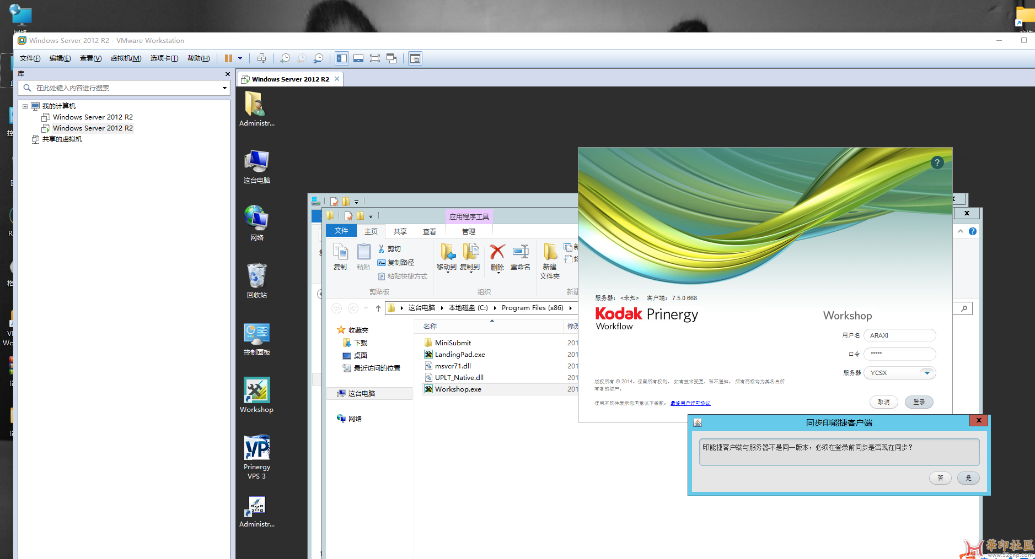Select the LandingPad.exe file
Image resolution: width=1035 pixels, height=559 pixels.
(455, 354)
